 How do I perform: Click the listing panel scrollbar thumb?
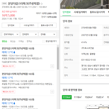(58, 58)
